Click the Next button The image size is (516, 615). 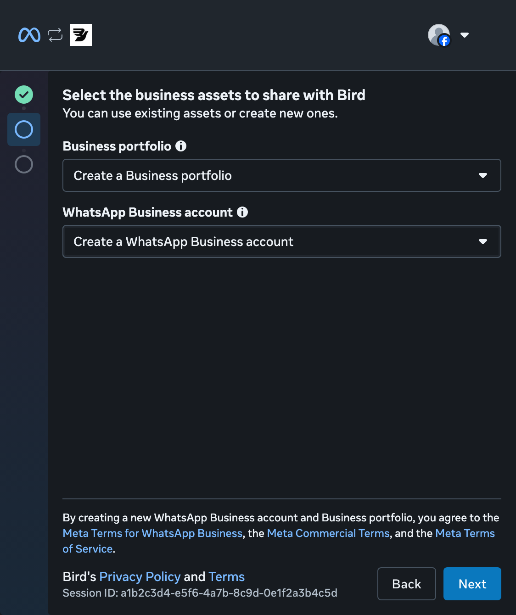coord(472,584)
